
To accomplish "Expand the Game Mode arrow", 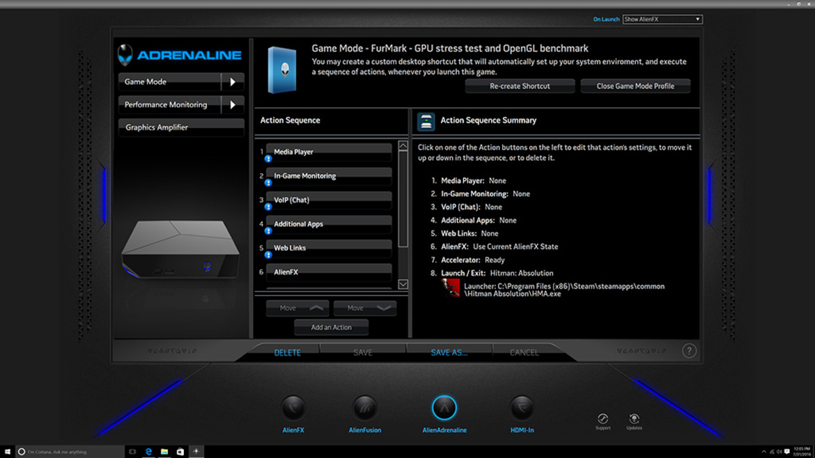I will point(233,82).
